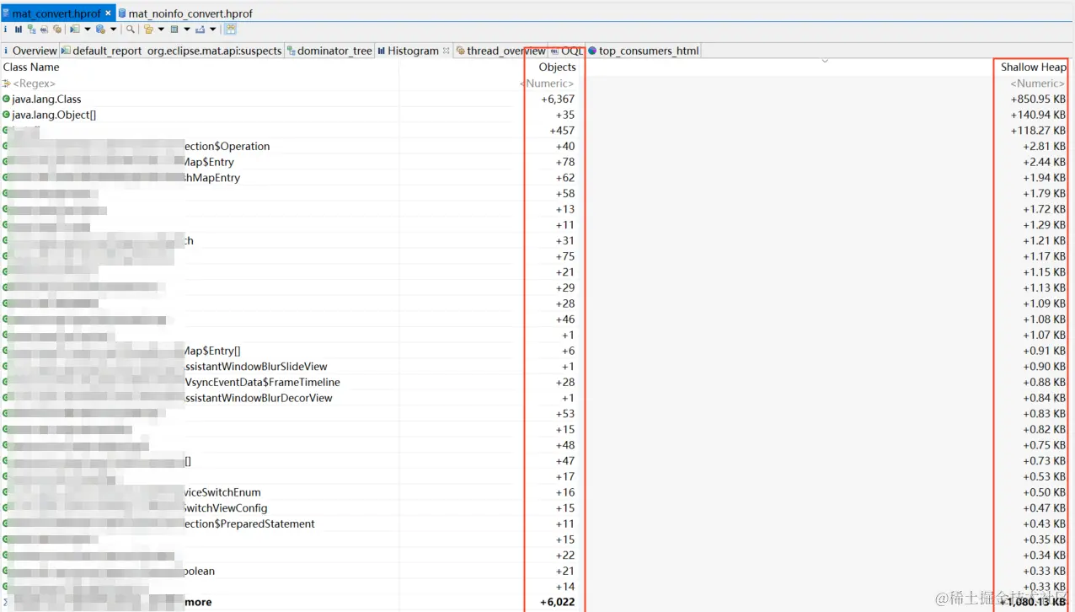The width and height of the screenshot is (1075, 612).
Task: Click the group-by result icon
Action: [x=148, y=29]
